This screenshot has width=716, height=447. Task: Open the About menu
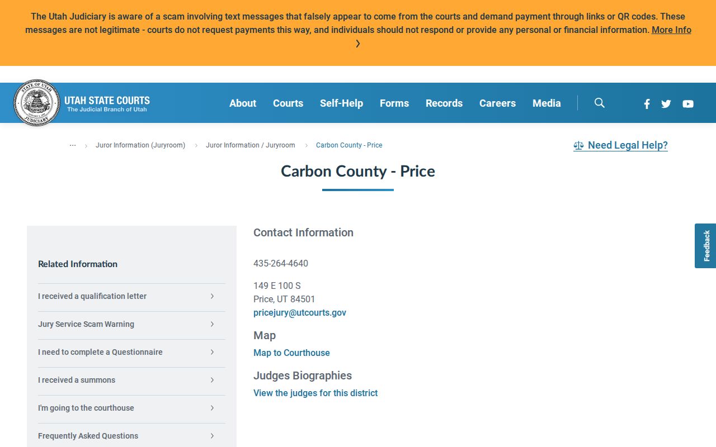click(243, 103)
